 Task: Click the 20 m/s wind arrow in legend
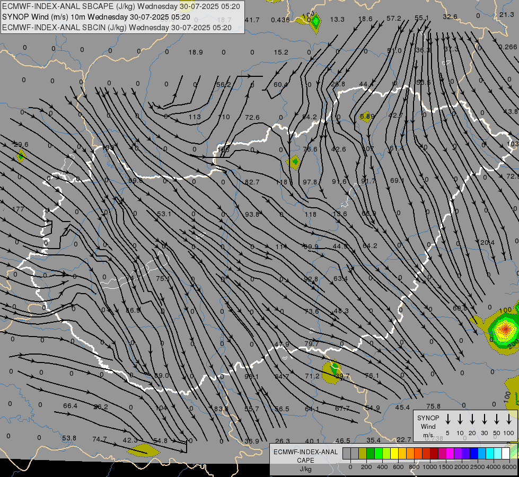472,419
